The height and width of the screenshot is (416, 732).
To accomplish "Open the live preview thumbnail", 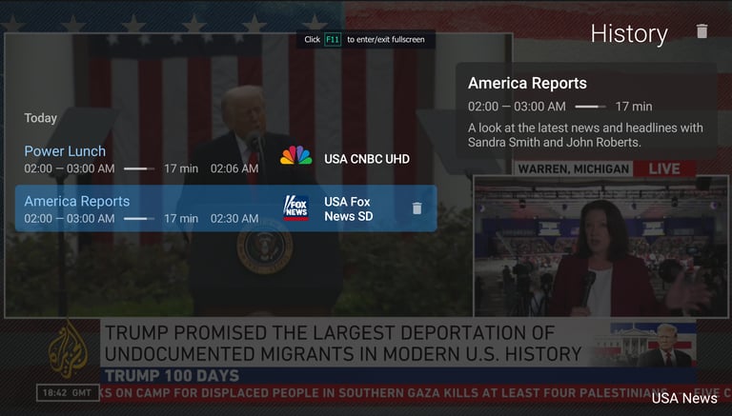I will pyautogui.click(x=600, y=247).
